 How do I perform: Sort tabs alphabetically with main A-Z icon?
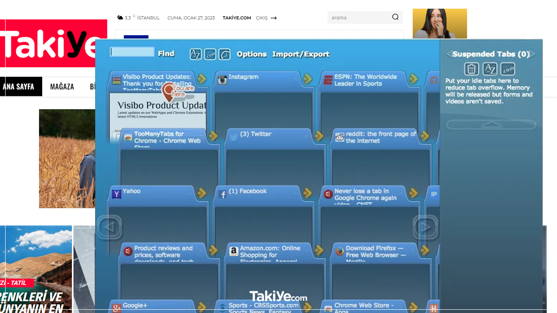[196, 54]
